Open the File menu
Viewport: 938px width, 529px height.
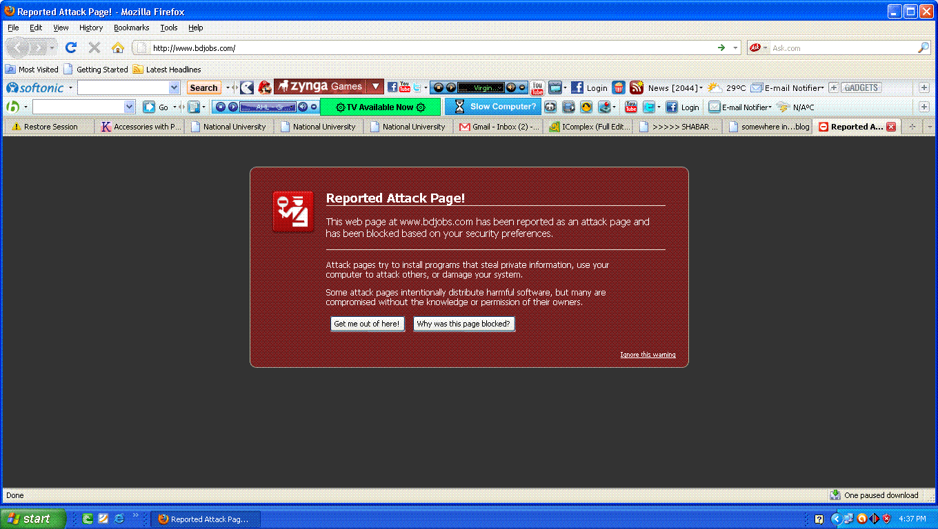(13, 28)
